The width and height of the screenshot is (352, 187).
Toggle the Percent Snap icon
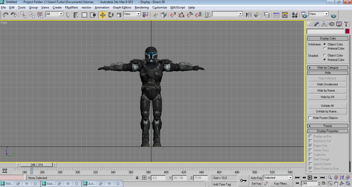coord(190,15)
